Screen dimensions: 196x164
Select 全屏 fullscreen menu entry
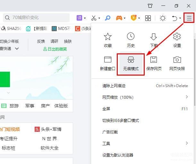point(106,109)
